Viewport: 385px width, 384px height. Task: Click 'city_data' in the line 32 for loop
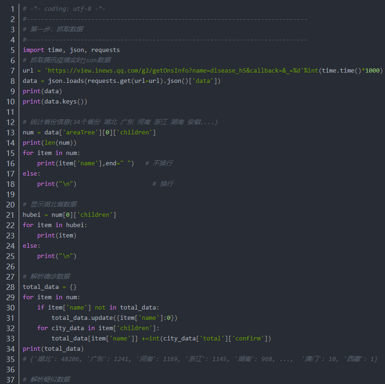pos(67,328)
